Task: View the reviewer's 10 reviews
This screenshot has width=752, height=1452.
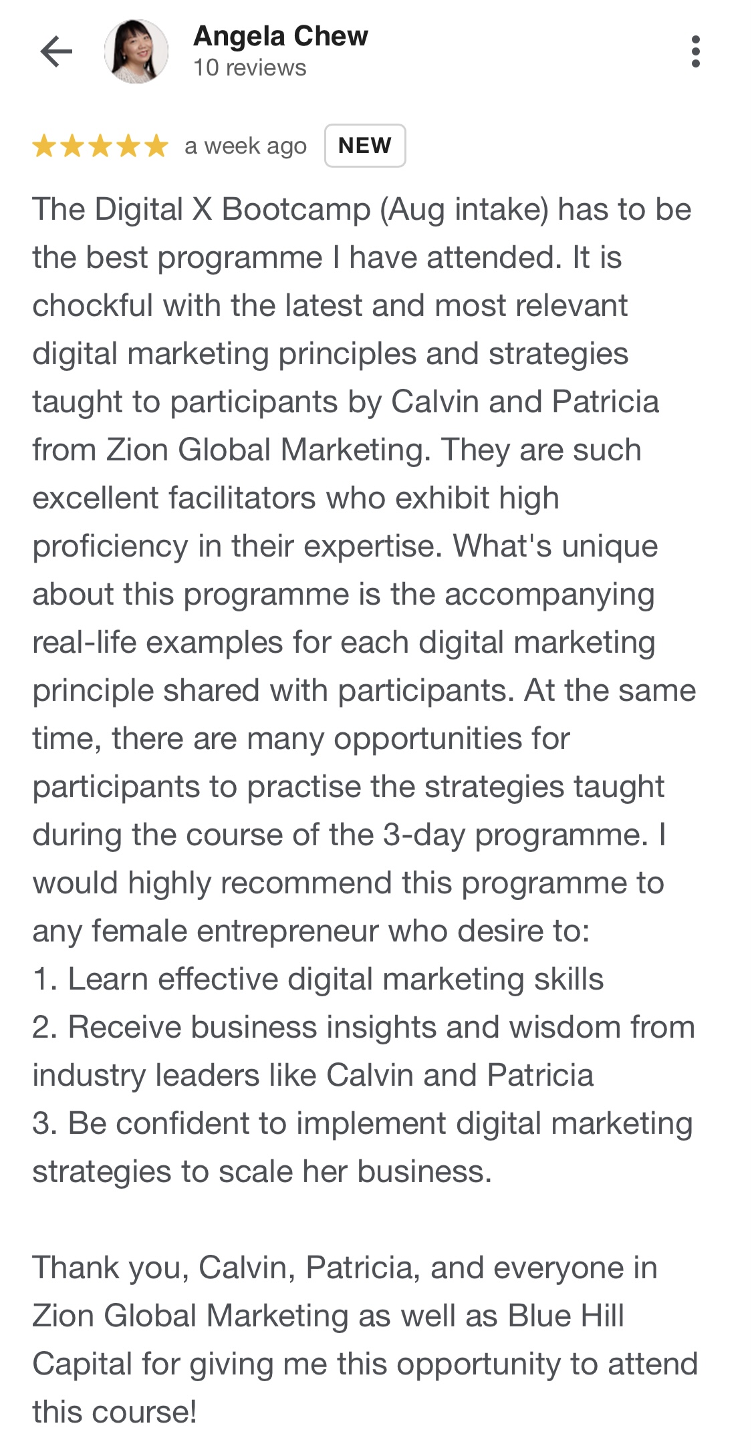Action: coord(250,67)
